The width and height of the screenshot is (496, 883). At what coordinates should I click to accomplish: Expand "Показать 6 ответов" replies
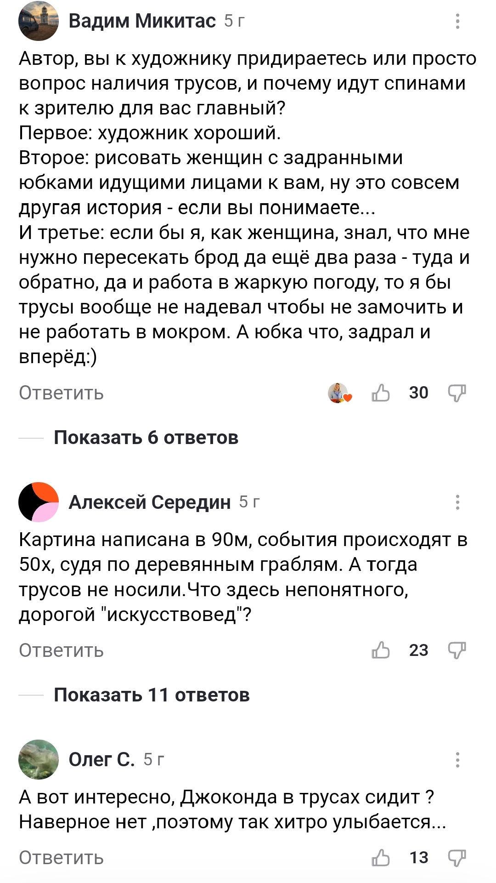point(146,438)
